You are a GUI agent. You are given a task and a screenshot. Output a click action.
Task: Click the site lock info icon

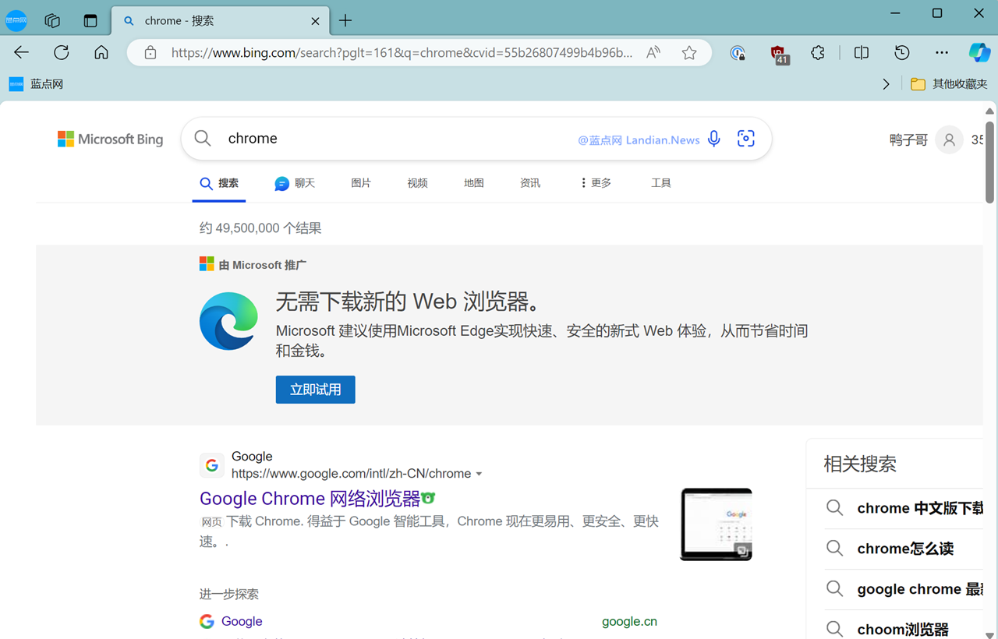[150, 53]
